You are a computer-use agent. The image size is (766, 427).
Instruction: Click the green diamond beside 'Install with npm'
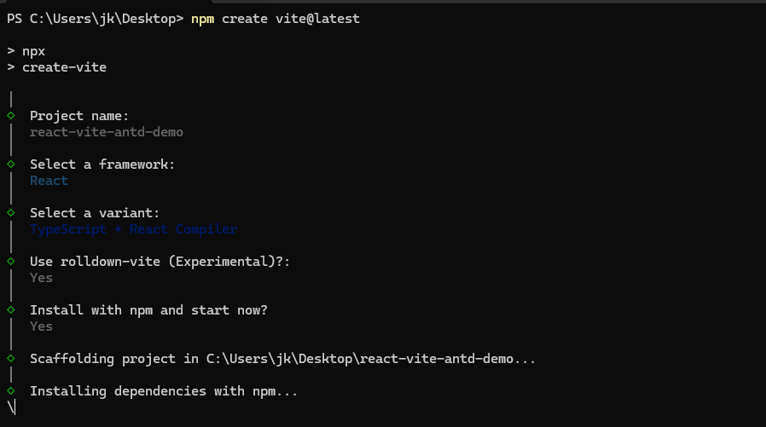(11, 310)
